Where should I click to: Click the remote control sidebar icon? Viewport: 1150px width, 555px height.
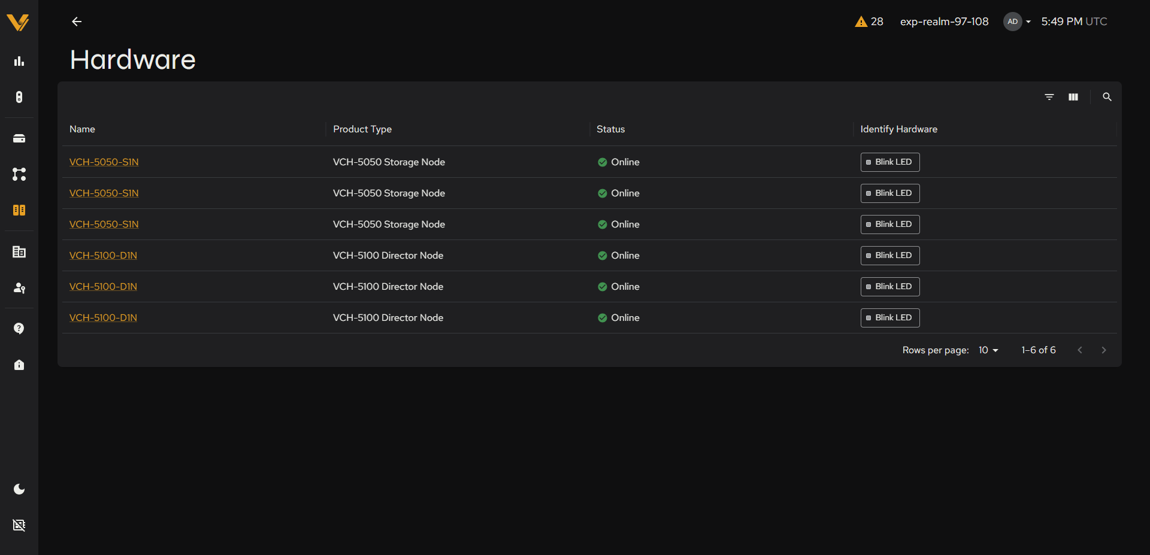[x=19, y=97]
